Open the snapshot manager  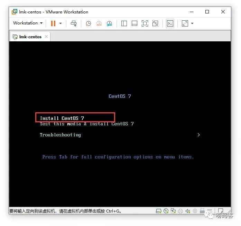point(109,23)
